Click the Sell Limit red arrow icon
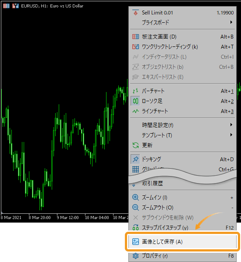This screenshot has height=262, width=241. 135,13
